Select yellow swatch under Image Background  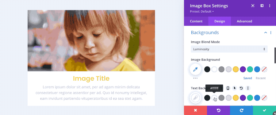(x=236, y=69)
